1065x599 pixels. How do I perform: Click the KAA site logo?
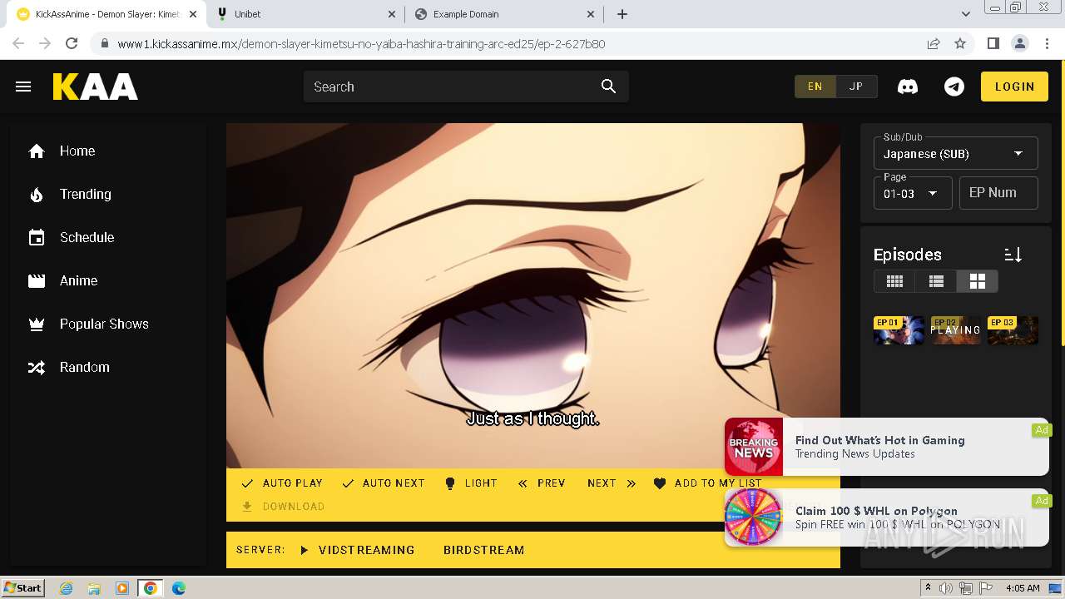[x=96, y=87]
